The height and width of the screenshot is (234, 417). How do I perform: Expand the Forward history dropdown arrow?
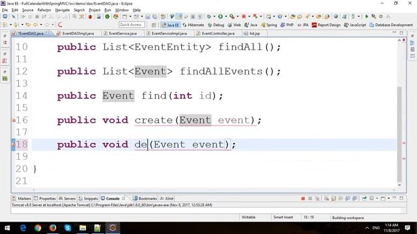click(x=53, y=25)
